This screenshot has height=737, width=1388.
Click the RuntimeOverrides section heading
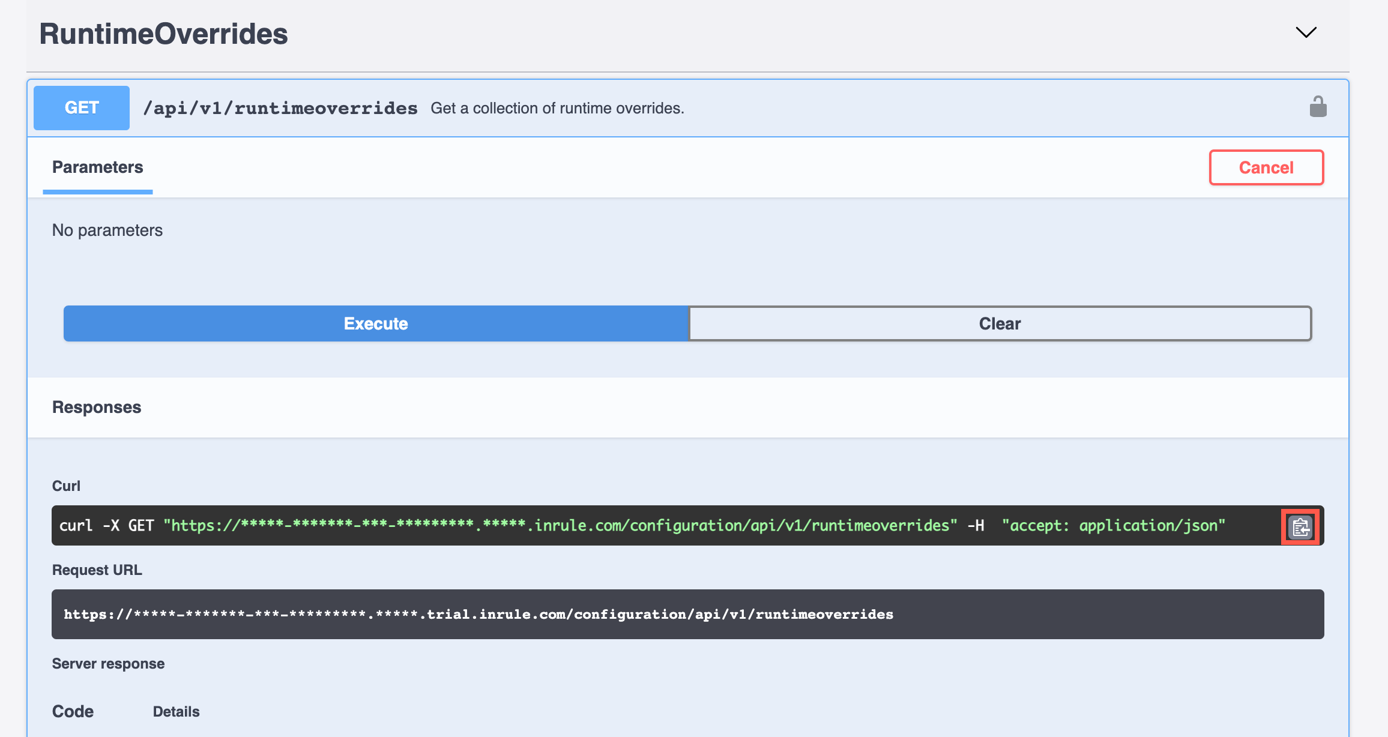(x=163, y=34)
